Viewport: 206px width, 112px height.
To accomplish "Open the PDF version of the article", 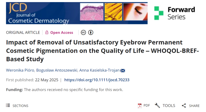I will (144, 105).
